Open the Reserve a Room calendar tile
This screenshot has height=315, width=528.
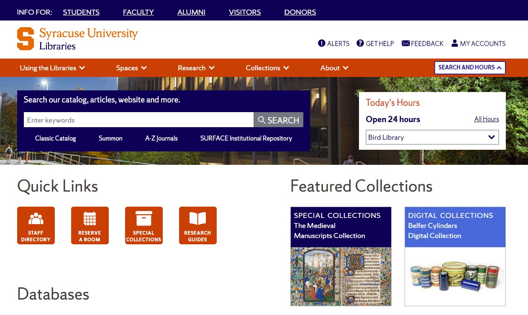tap(90, 225)
